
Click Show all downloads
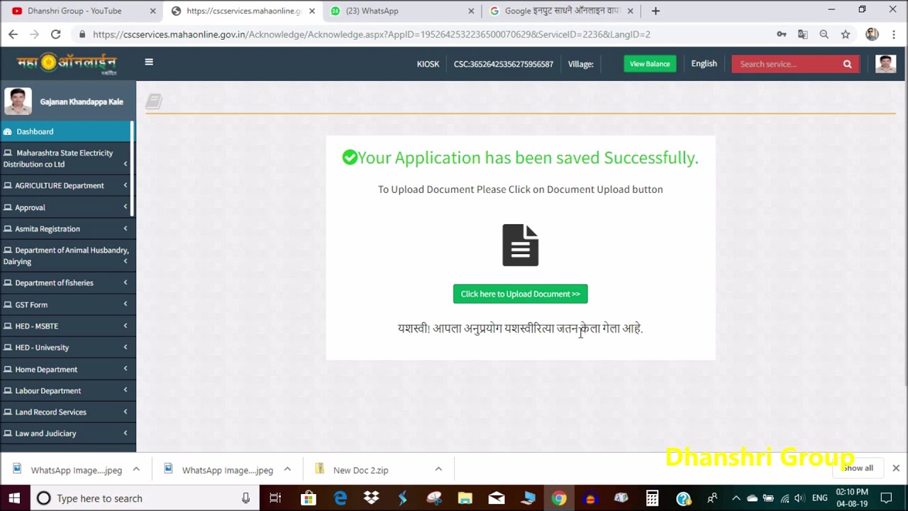point(858,468)
